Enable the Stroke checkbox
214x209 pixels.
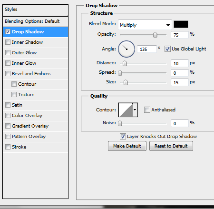(8, 147)
